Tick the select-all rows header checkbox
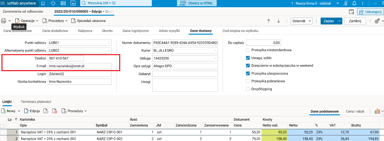Image resolution: width=384 pixels, height=141 pixels. coord(3,126)
